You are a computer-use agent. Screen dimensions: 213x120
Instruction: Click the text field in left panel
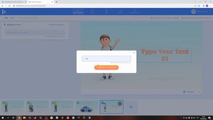click(35, 33)
